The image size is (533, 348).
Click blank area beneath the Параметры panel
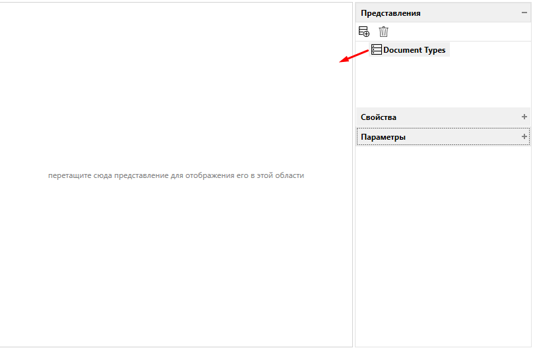point(442,244)
